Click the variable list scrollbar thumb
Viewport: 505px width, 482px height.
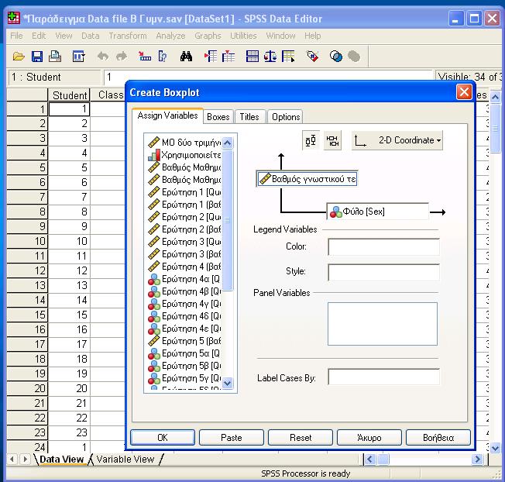[228, 220]
